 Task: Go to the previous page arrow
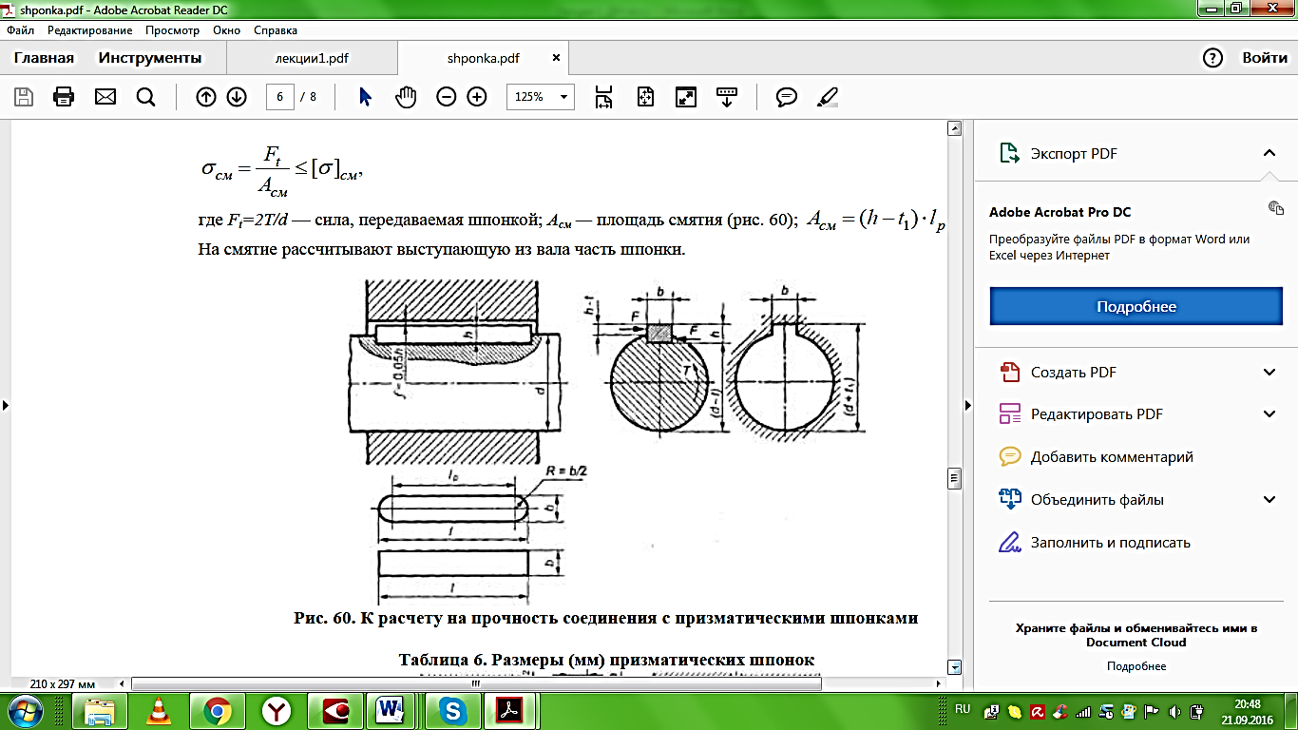pyautogui.click(x=206, y=97)
